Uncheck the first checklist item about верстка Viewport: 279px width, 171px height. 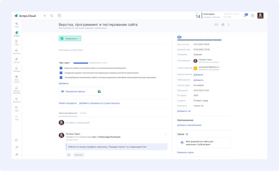pos(61,68)
